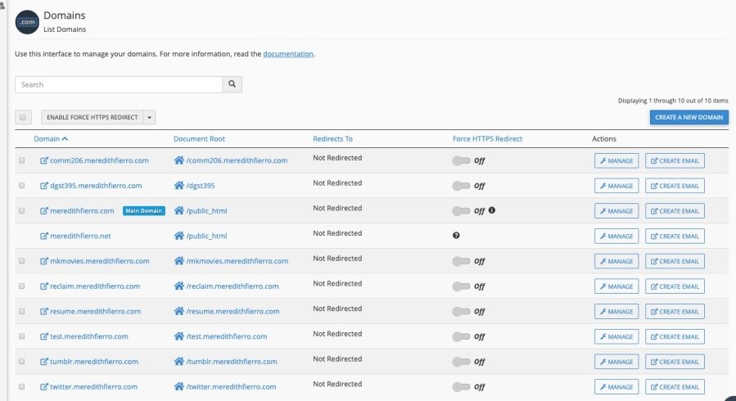This screenshot has height=401, width=736.
Task: Toggle Force HTTPS for reclaim.meredithfierro.com
Action: 461,286
